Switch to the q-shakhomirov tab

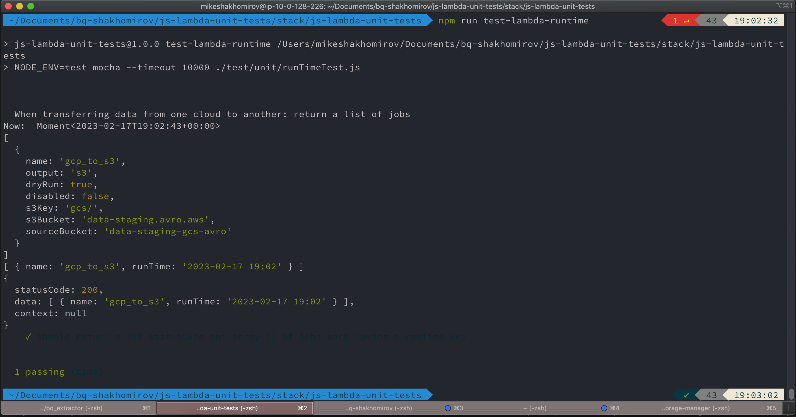378,408
